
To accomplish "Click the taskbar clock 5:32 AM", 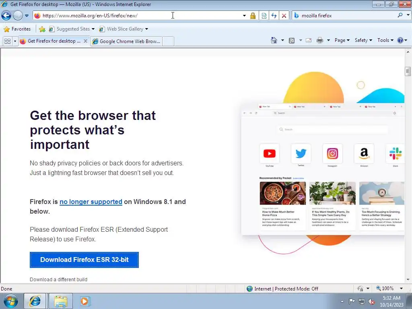I will coord(391,301).
